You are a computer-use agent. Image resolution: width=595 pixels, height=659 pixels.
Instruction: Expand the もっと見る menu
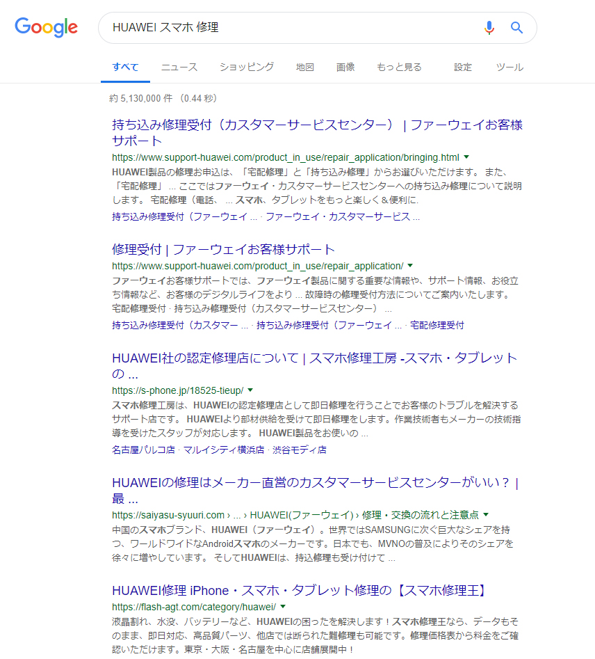click(x=399, y=67)
